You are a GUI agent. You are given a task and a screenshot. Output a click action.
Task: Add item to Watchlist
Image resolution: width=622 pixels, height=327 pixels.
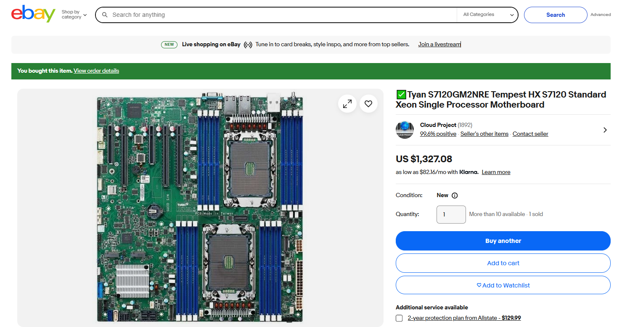pos(503,285)
